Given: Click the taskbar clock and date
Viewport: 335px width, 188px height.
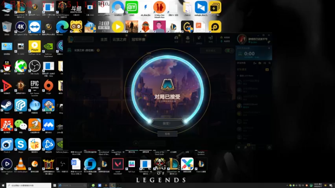Looking at the screenshot, I should [318, 185].
